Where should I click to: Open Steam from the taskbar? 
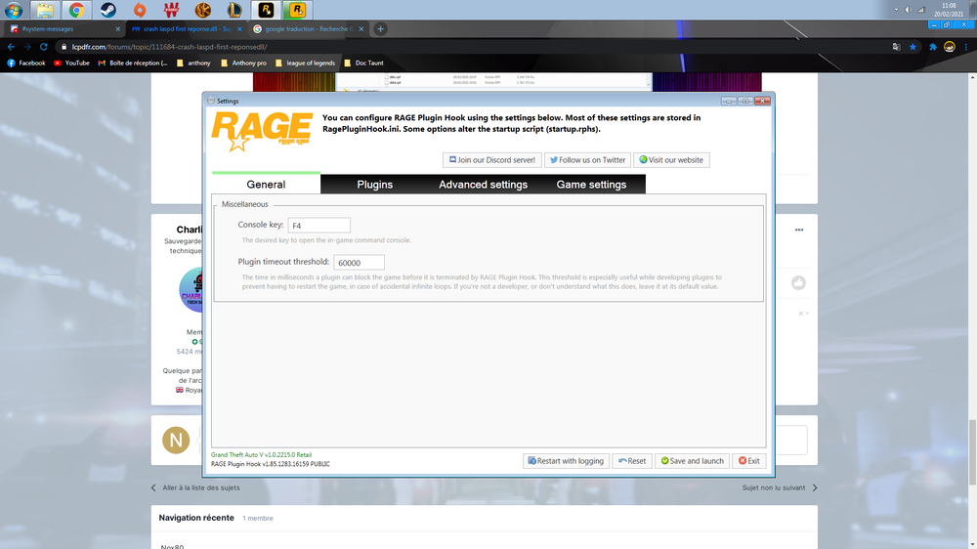click(x=108, y=10)
